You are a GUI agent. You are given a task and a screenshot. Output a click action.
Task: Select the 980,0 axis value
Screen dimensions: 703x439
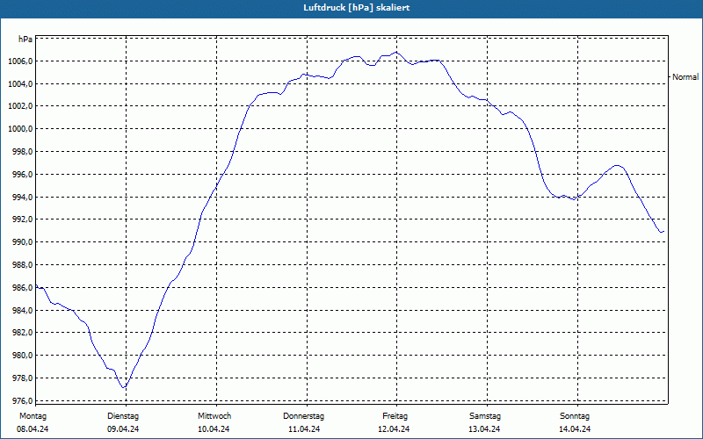tap(22, 356)
